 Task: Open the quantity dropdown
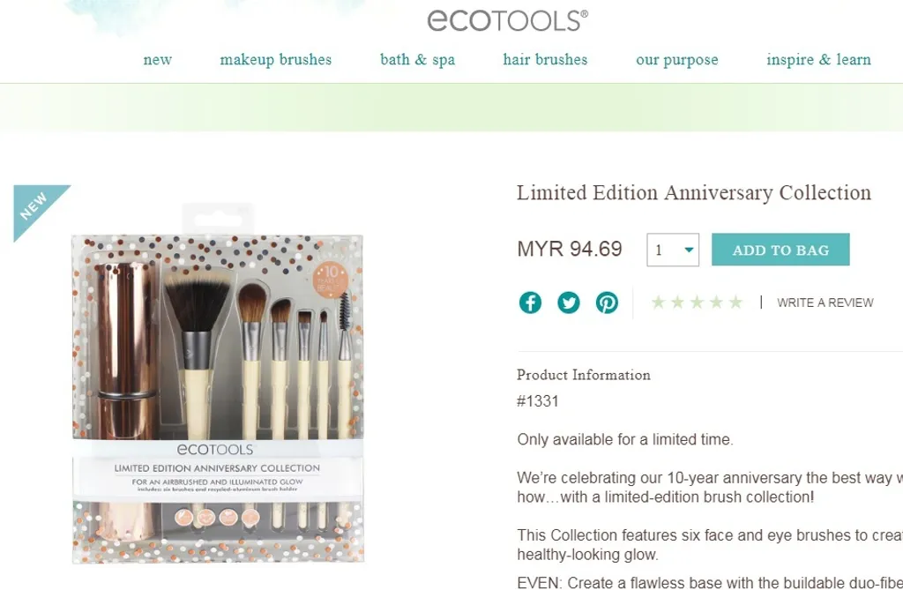coord(673,250)
